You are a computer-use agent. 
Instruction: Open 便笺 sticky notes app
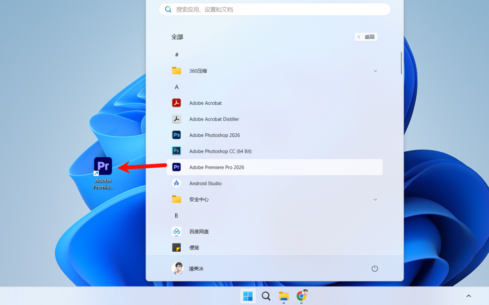coord(194,248)
